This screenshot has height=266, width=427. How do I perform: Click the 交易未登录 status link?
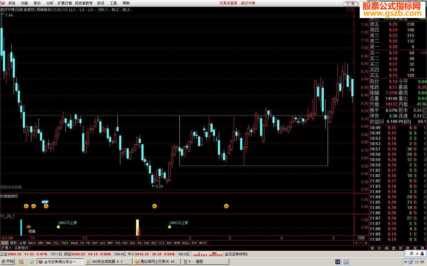pos(228,3)
